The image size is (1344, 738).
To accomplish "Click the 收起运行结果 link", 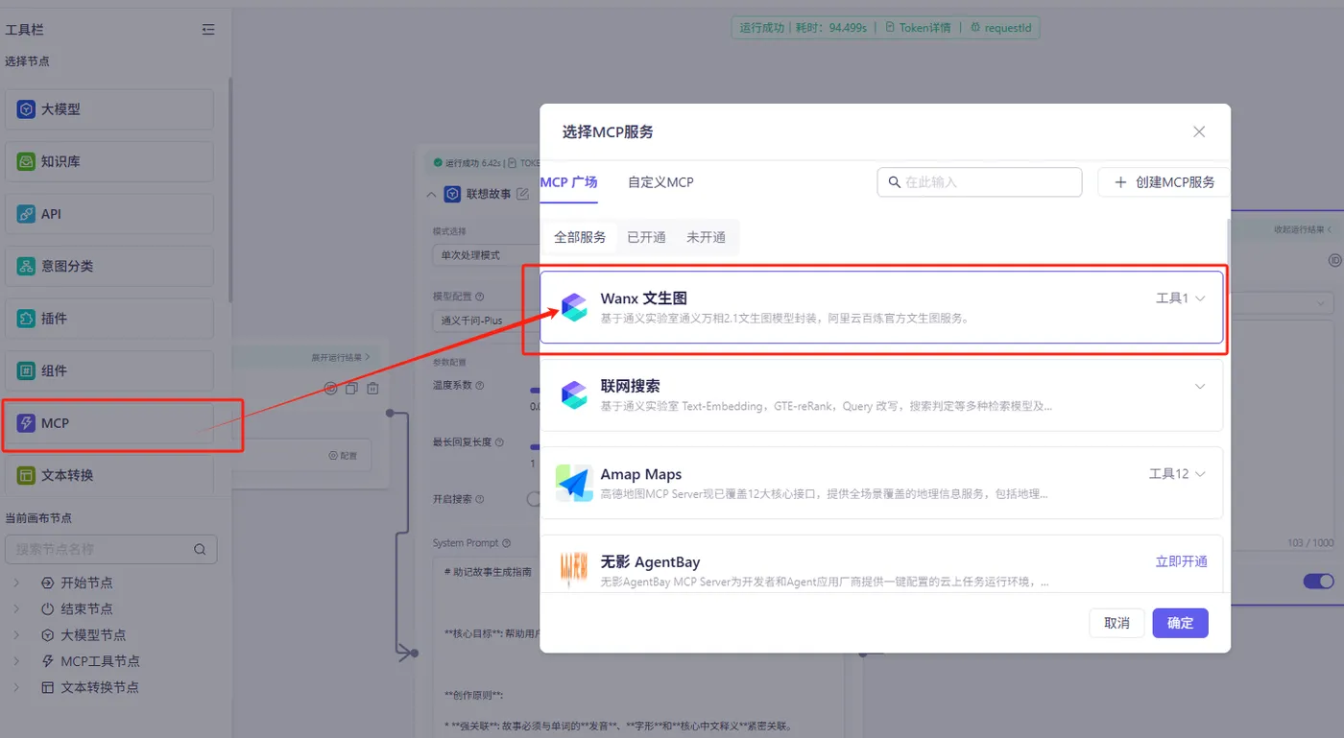I will tap(1303, 229).
